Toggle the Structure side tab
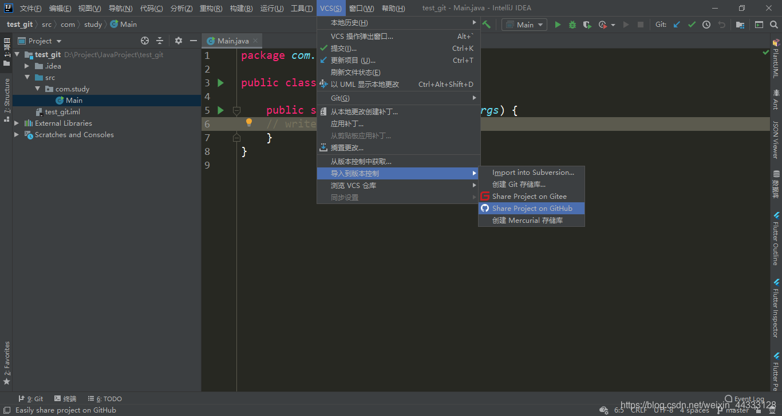 point(6,100)
